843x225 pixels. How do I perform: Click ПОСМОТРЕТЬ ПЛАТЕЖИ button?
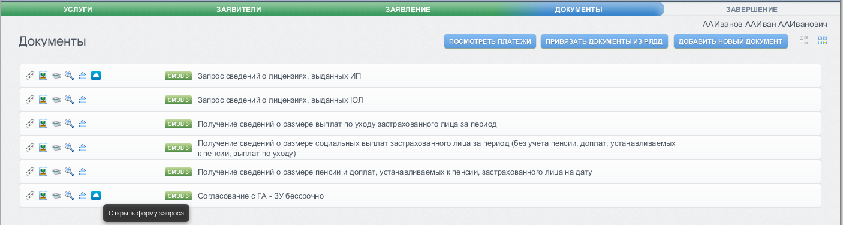click(490, 41)
